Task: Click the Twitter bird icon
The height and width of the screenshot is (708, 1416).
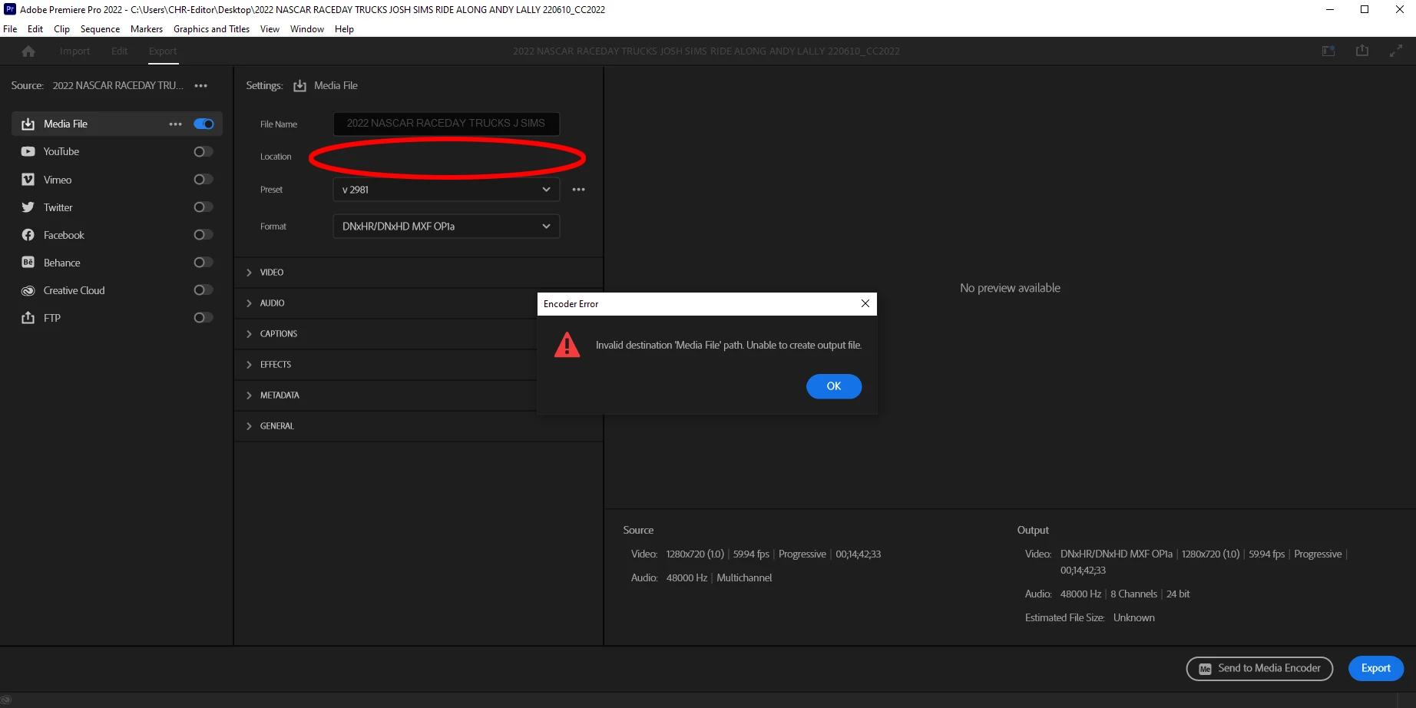Action: (x=28, y=207)
